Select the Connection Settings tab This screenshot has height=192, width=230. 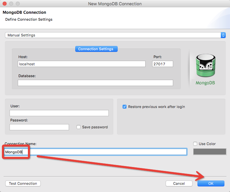tap(96, 49)
